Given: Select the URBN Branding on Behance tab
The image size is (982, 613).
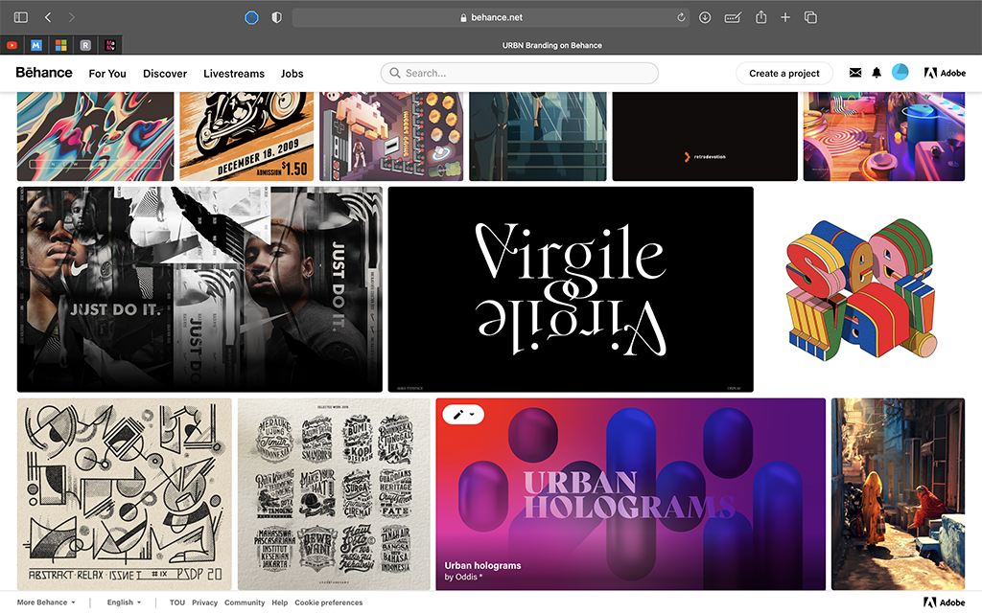Looking at the screenshot, I should 551,45.
